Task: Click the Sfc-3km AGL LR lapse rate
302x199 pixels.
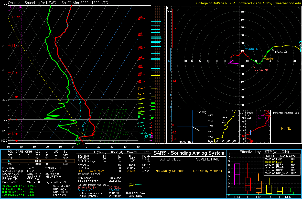Action: (19, 186)
